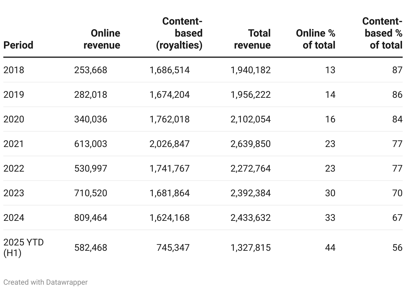Click the Content-based (royalties) column header
406x290 pixels.
(x=180, y=33)
